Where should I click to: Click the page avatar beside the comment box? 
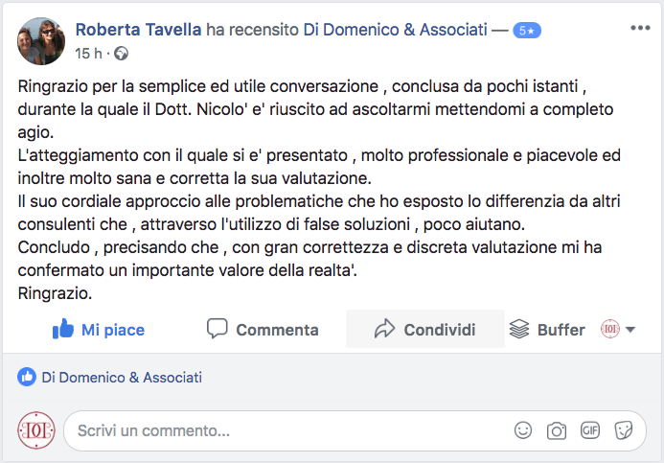click(x=36, y=430)
